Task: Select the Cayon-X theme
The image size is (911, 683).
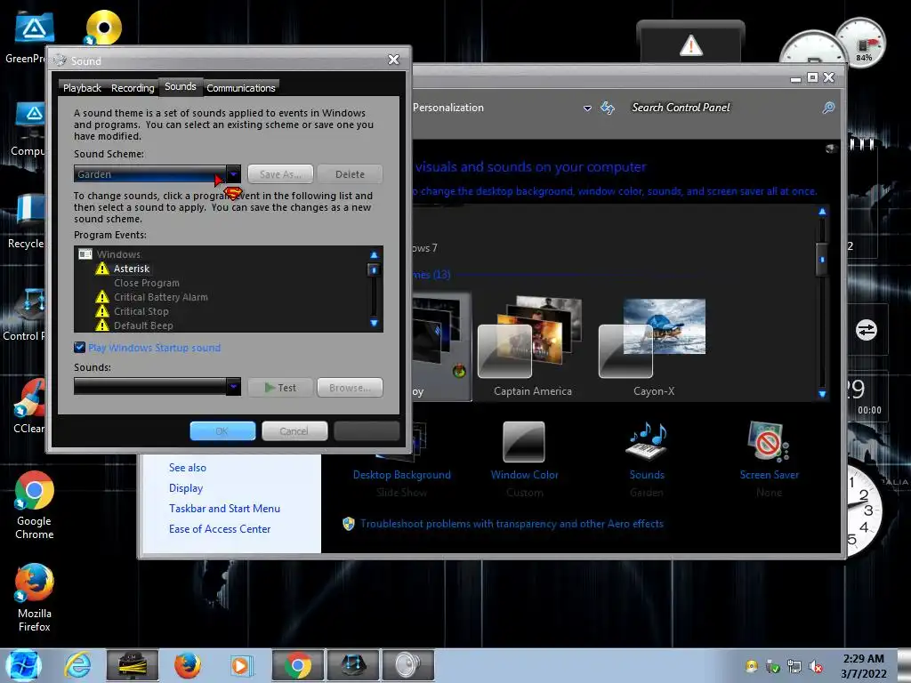Action: coord(654,346)
